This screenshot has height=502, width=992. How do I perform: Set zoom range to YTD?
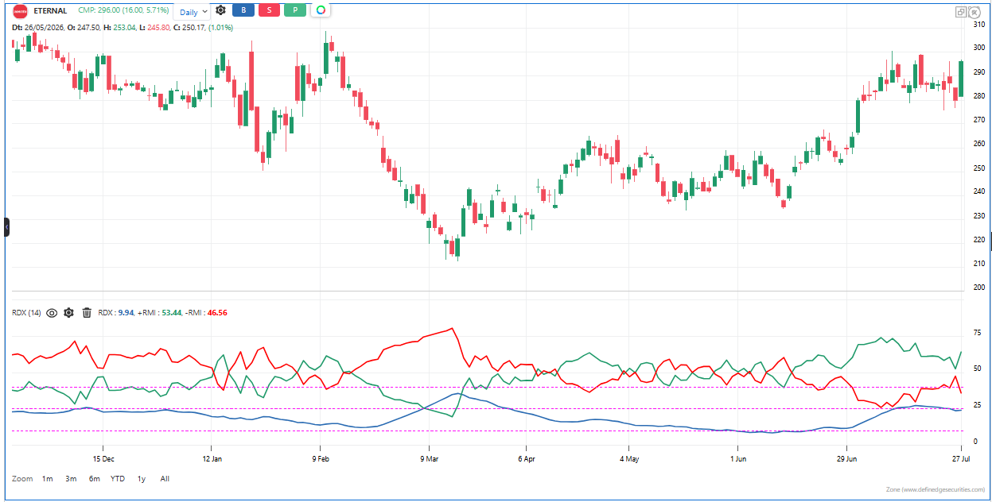point(117,479)
